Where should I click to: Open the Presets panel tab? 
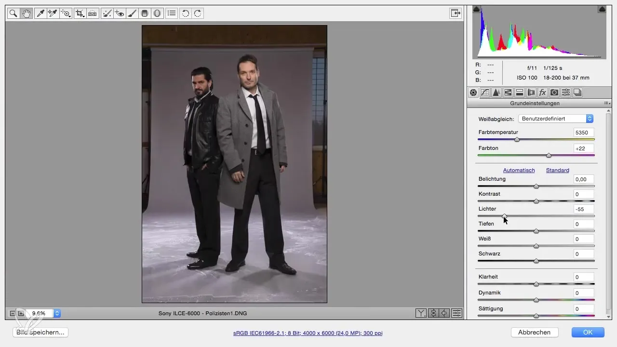click(x=566, y=93)
